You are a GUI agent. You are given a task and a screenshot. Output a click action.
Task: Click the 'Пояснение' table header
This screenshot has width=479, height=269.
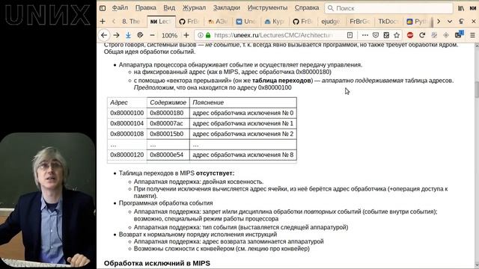coord(242,102)
